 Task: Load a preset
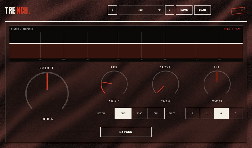pyautogui.click(x=202, y=10)
